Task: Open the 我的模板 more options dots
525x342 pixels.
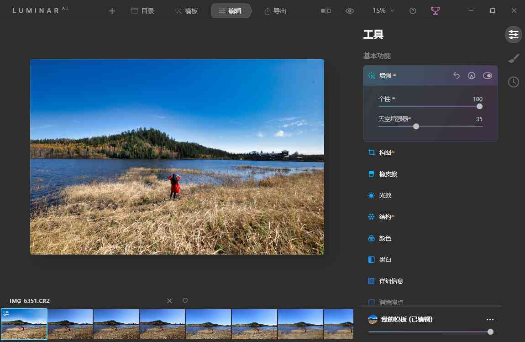Action: pyautogui.click(x=490, y=320)
